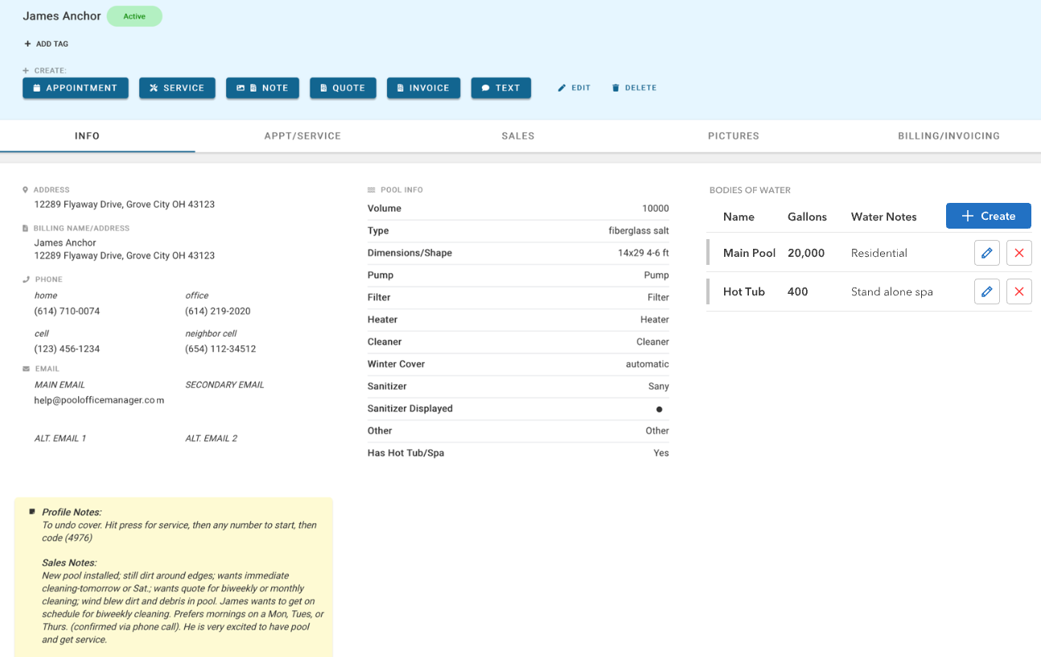This screenshot has width=1041, height=657.
Task: Delete this customer profile
Action: pyautogui.click(x=634, y=88)
